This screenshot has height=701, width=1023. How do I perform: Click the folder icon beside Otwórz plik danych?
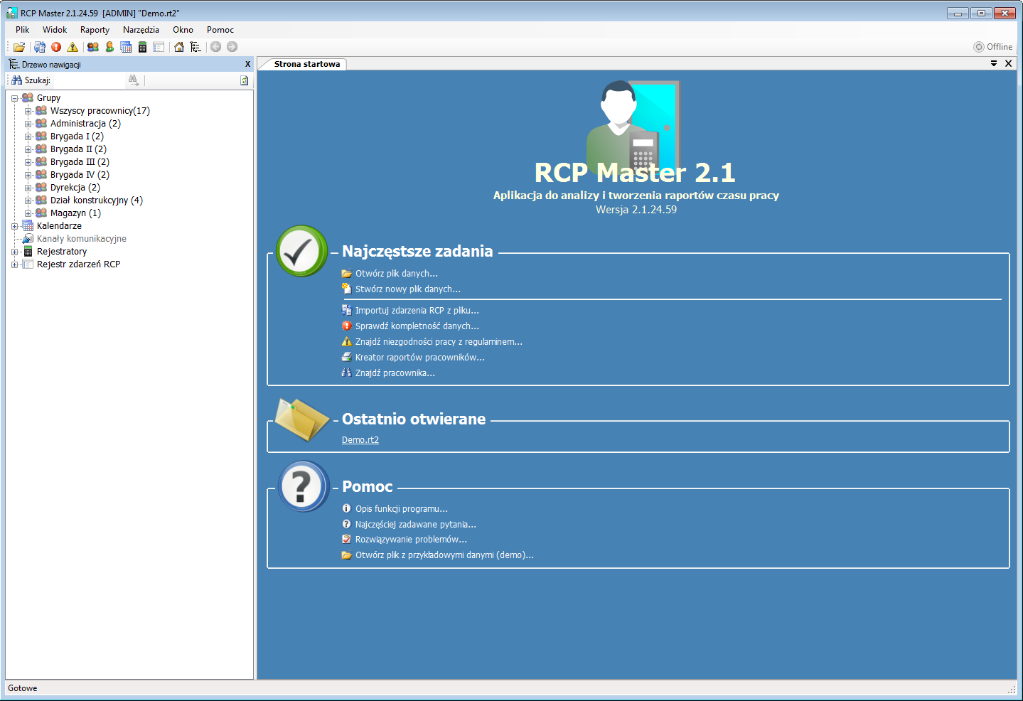347,274
